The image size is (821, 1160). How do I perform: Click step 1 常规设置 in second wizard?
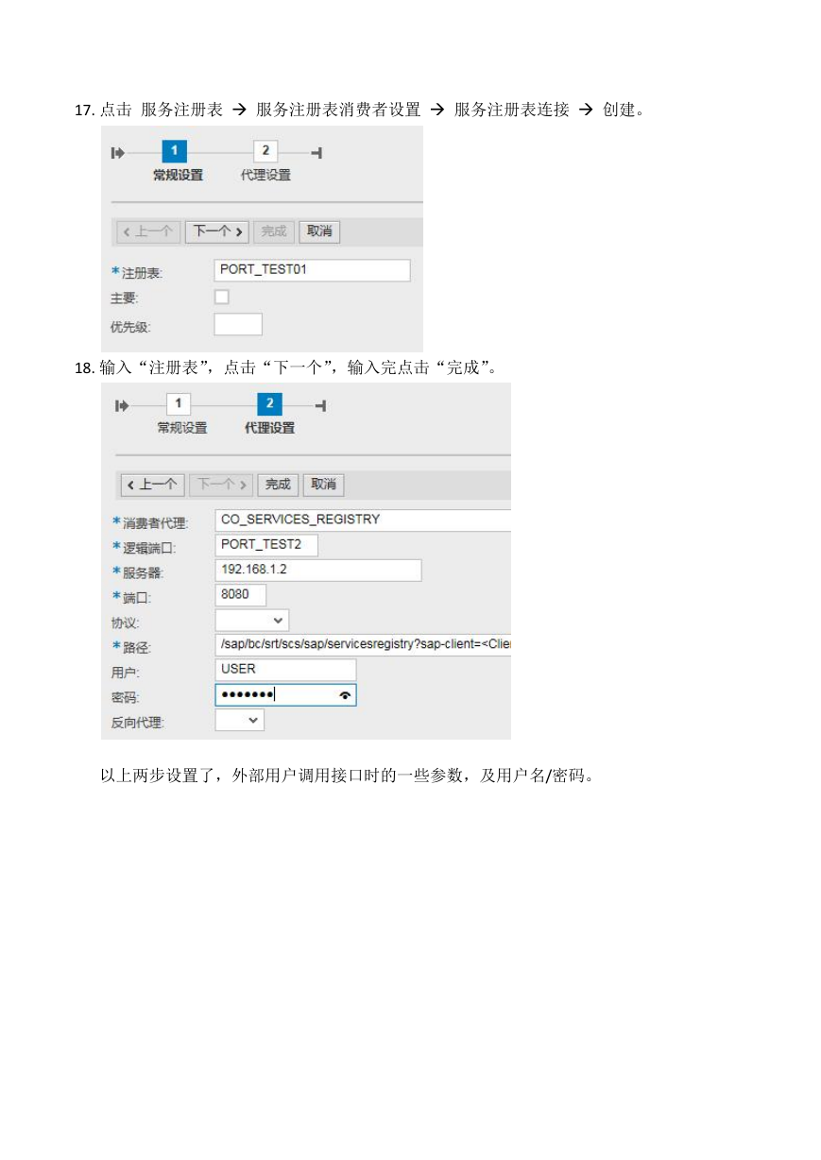pyautogui.click(x=179, y=405)
